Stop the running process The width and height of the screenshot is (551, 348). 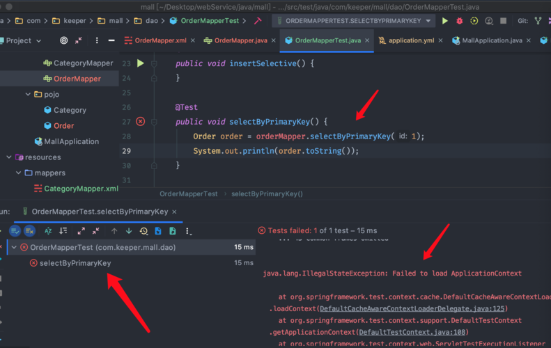click(503, 21)
